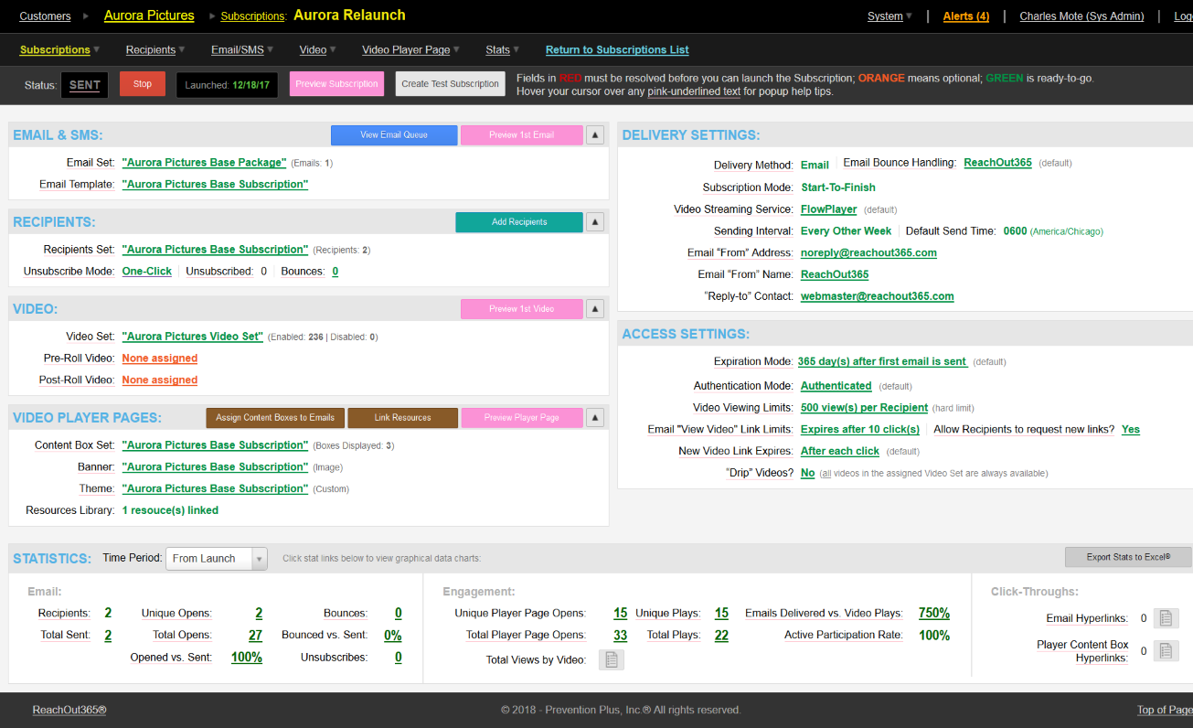
Task: Click Total Opens value 27
Action: coord(255,636)
